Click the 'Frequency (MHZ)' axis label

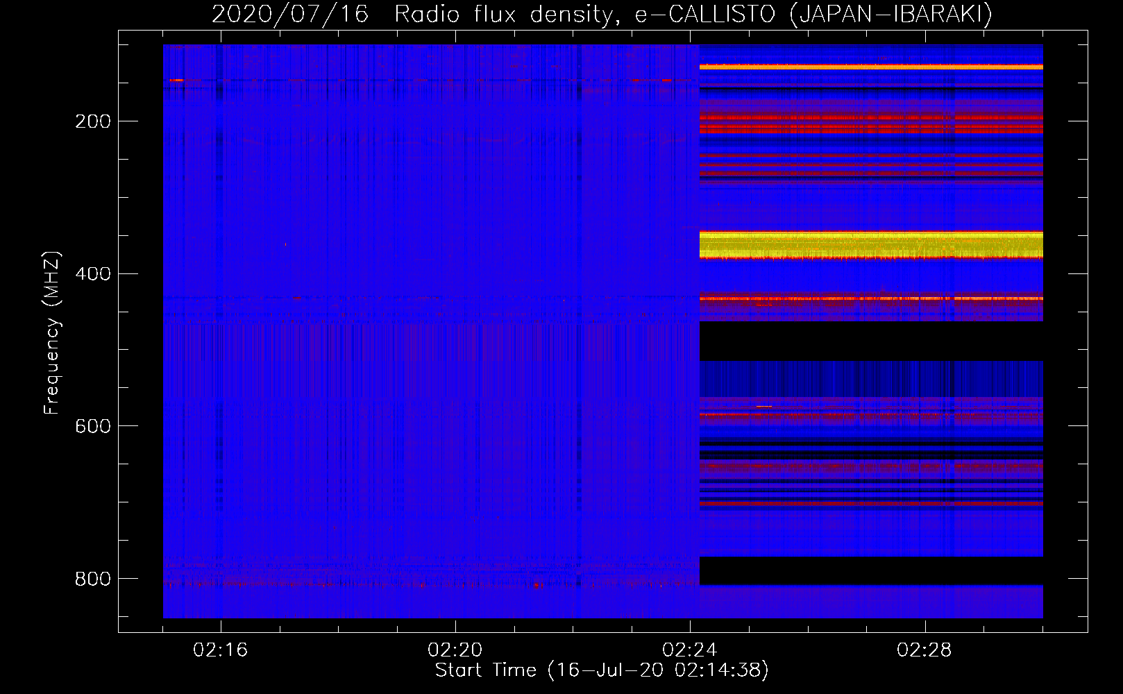point(52,332)
